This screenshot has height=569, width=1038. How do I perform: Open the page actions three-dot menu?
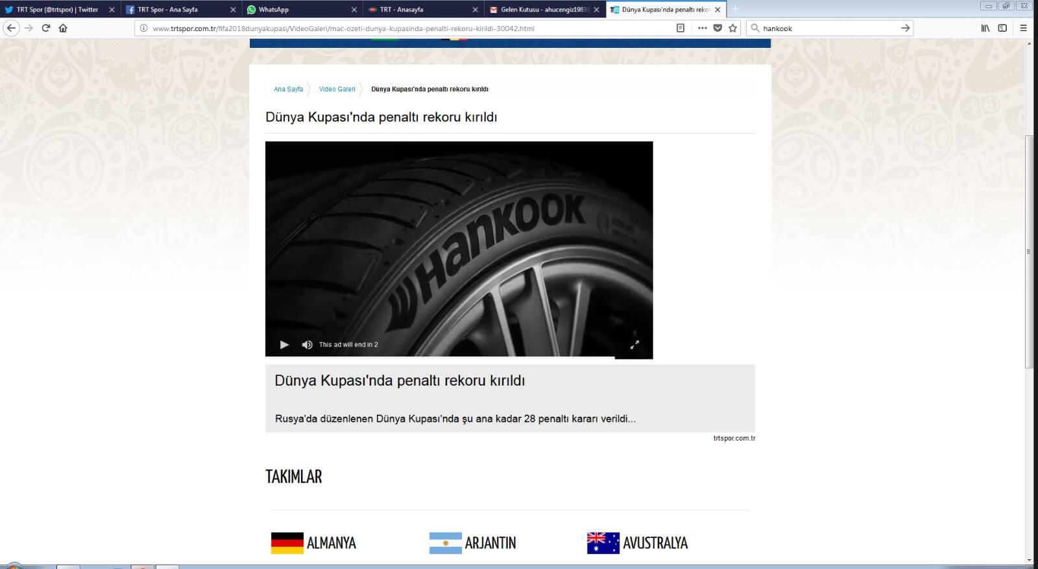pos(702,28)
